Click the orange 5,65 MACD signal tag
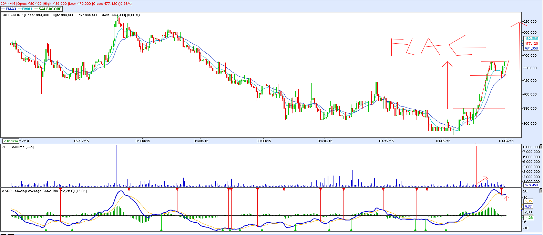Viewport: 543px width, 235px height. (528, 201)
